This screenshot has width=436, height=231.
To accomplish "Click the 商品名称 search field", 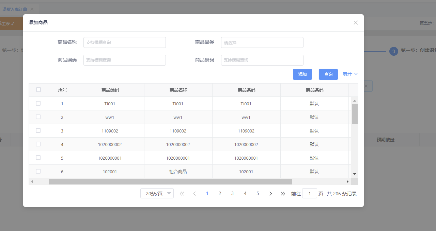I will click(125, 42).
